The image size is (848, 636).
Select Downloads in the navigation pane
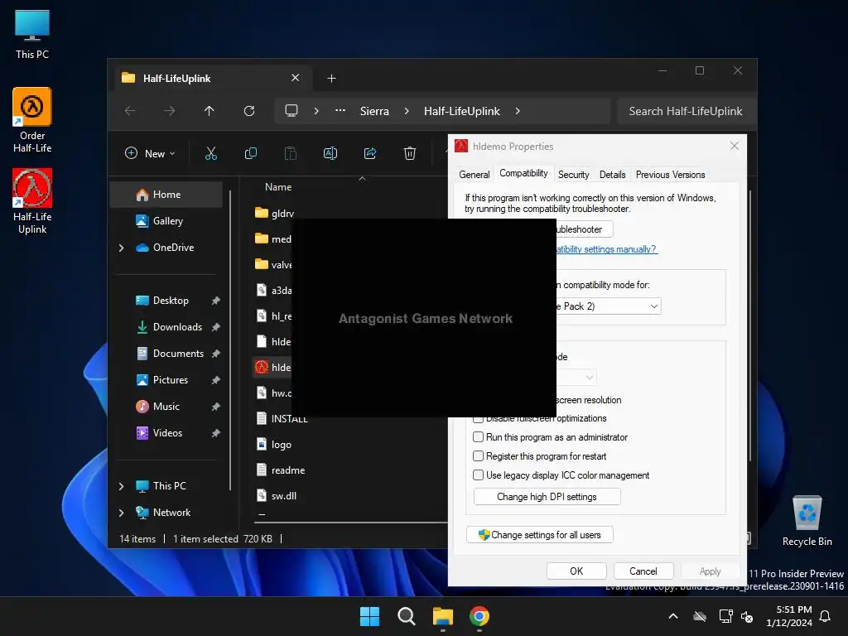pos(177,326)
